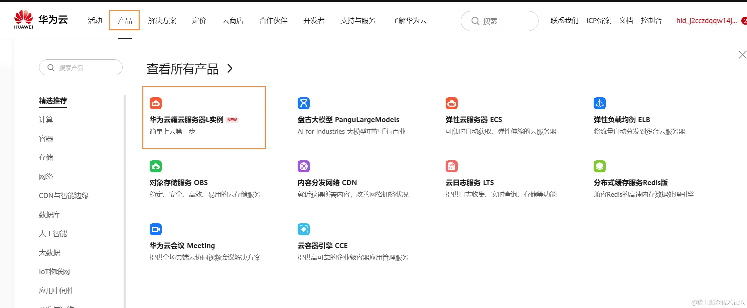The image size is (747, 308).
Task: Open 华为云会议 Meeting product link
Action: (182, 246)
